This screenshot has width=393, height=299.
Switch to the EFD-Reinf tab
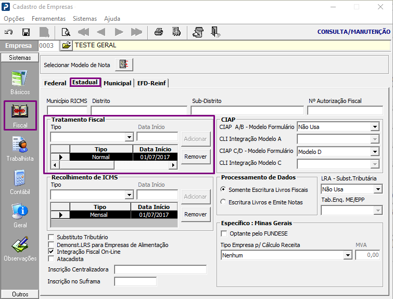[151, 83]
